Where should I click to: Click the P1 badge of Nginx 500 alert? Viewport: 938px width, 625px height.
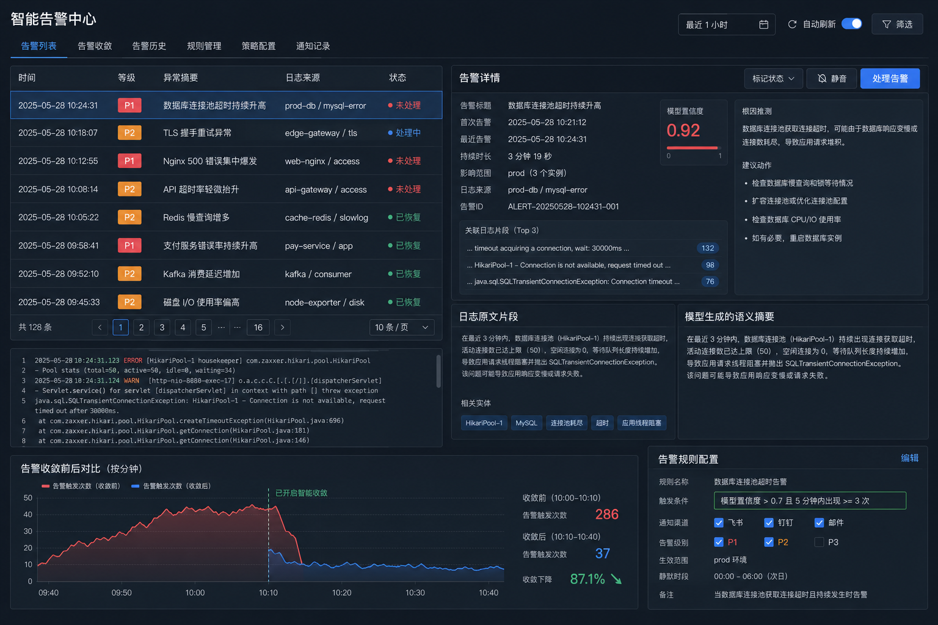coord(129,161)
